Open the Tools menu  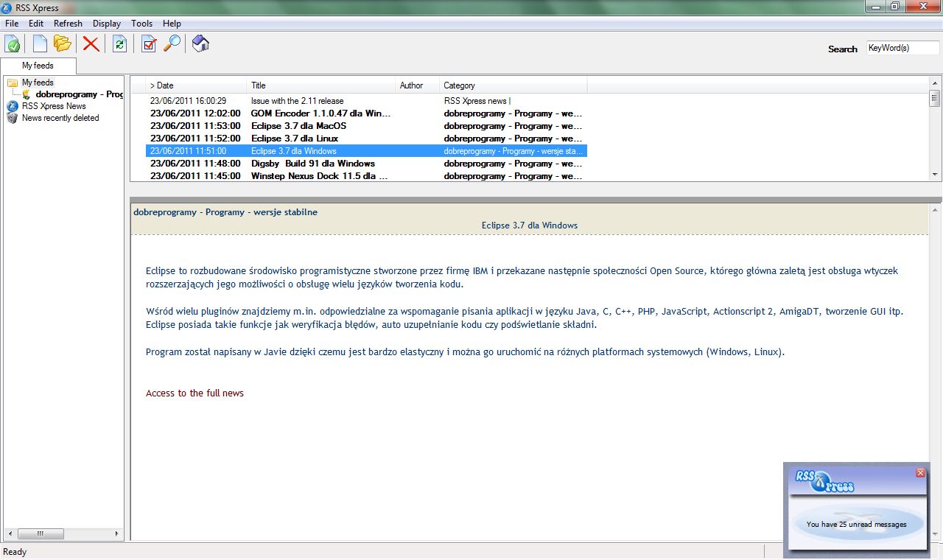[x=142, y=24]
